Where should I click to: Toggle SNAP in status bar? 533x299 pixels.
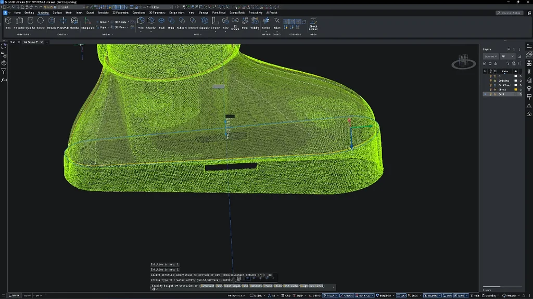[298, 295]
